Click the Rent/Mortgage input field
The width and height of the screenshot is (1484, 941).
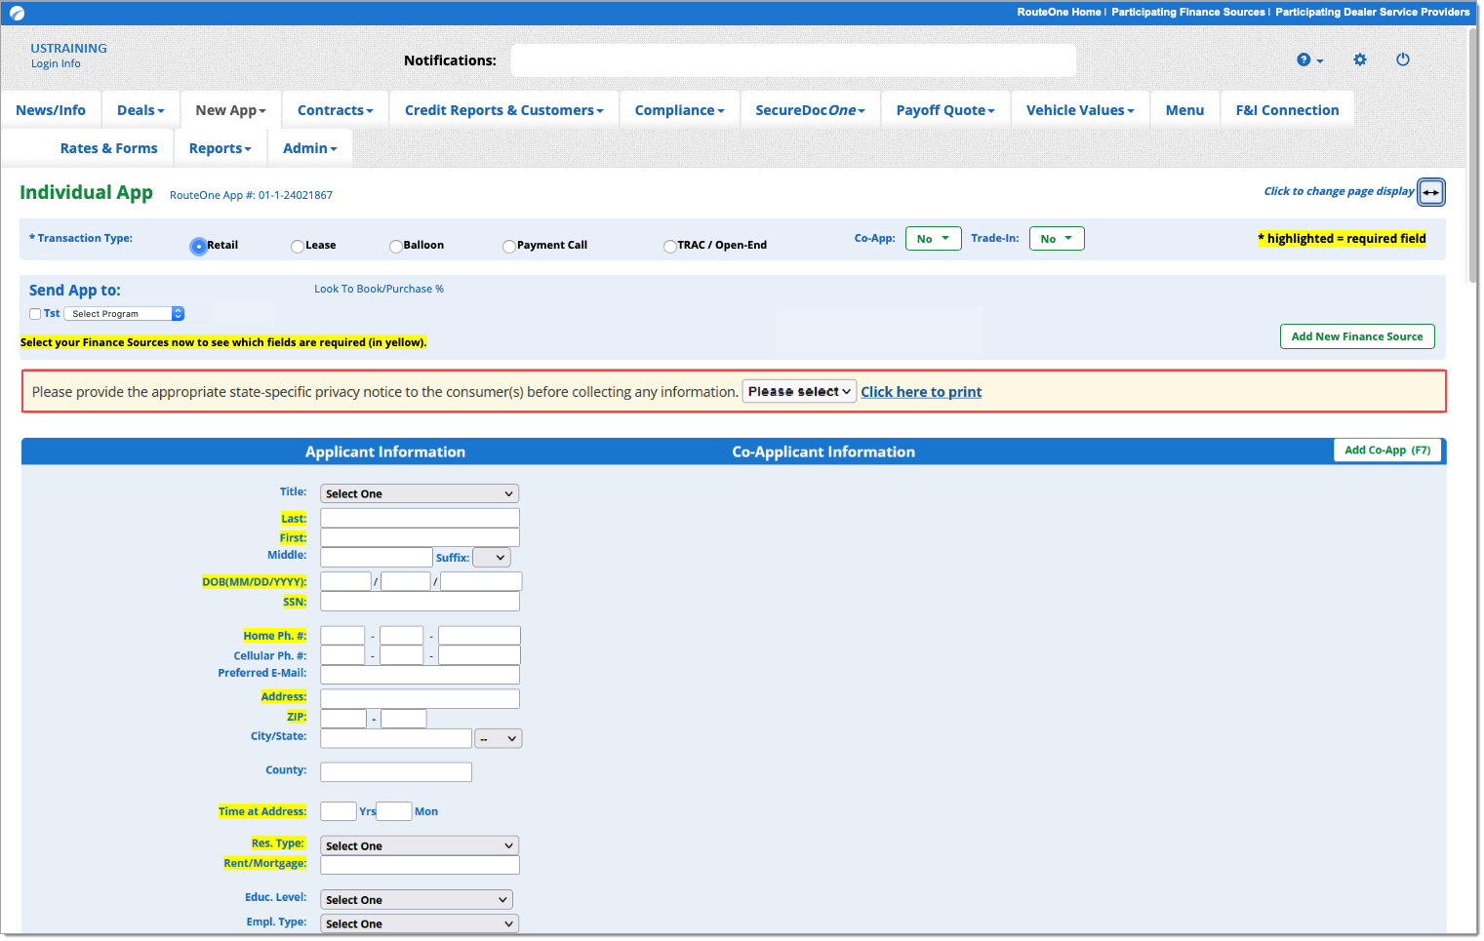420,866
